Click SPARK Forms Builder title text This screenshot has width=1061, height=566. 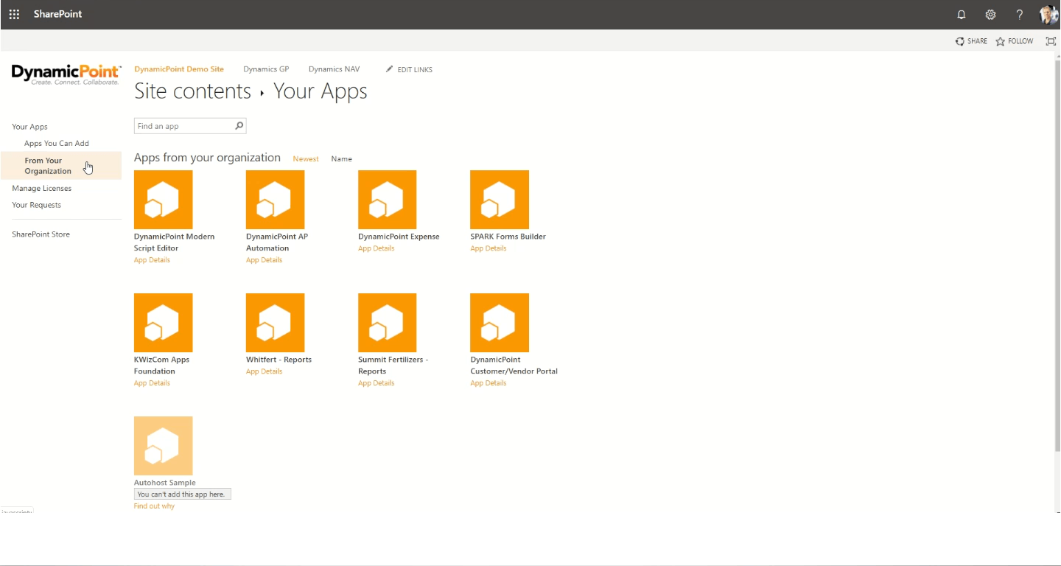tap(508, 237)
